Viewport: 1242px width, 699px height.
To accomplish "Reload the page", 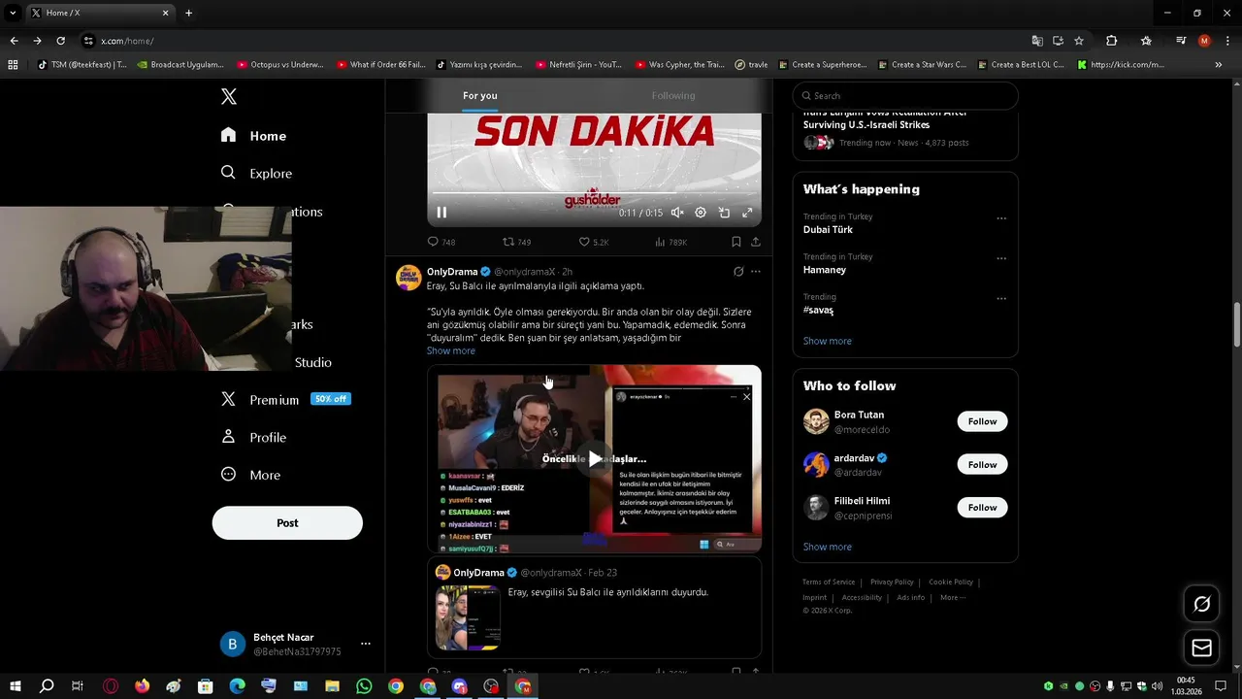I will point(60,41).
